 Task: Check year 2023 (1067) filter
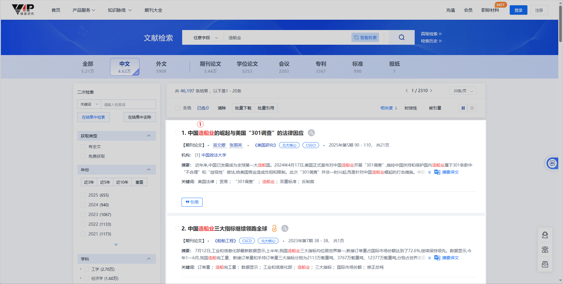[x=83, y=215]
